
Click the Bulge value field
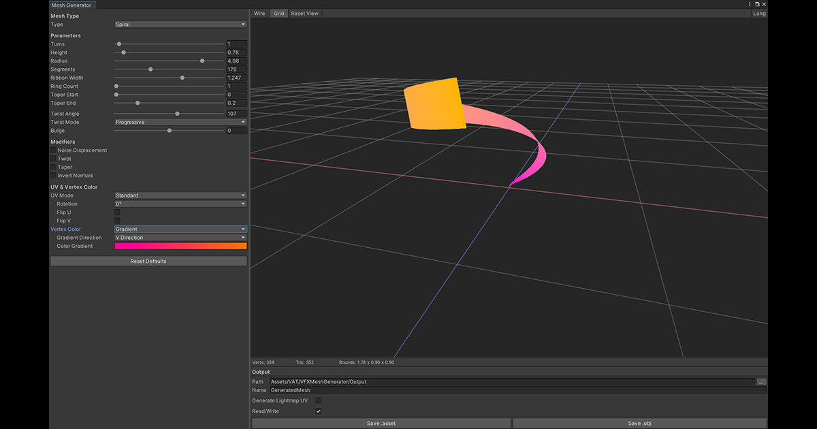coord(236,131)
